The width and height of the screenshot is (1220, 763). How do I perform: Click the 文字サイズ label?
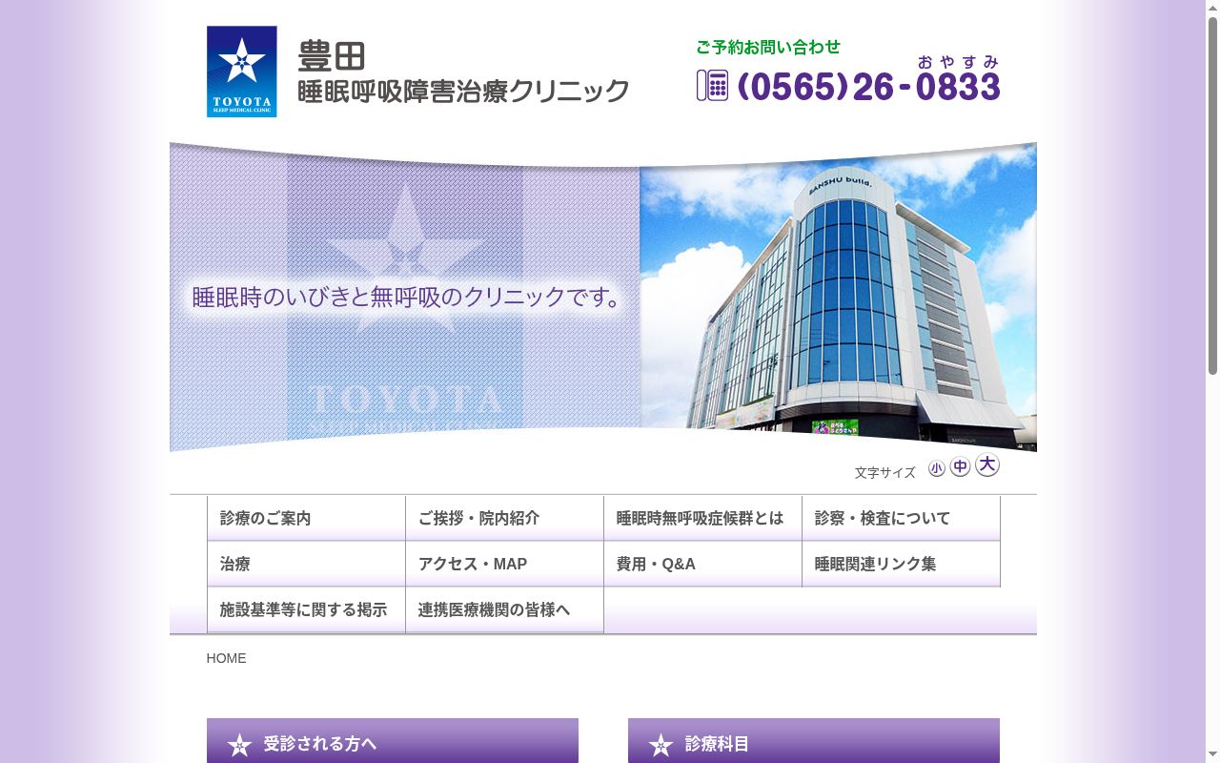884,472
